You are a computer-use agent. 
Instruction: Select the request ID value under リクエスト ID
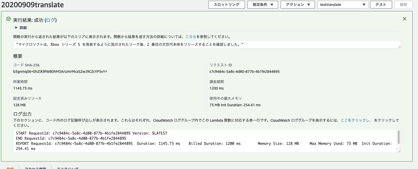coord(245,72)
